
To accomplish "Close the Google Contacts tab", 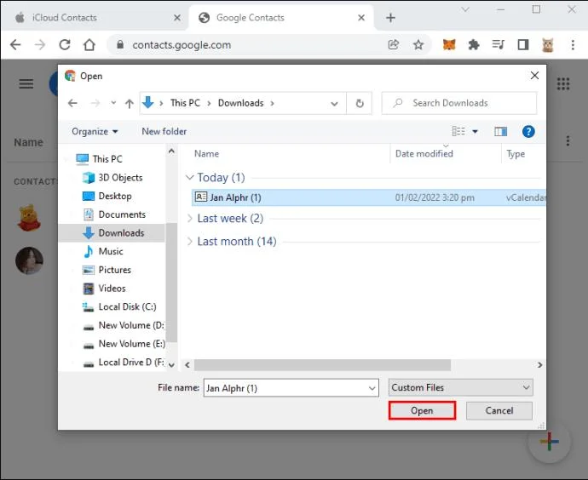I will [361, 18].
